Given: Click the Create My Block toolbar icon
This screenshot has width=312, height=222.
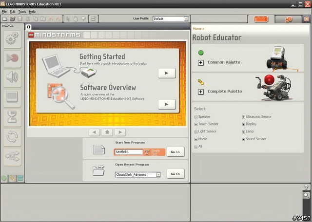Looking at the screenshot, I should pos(93,19).
